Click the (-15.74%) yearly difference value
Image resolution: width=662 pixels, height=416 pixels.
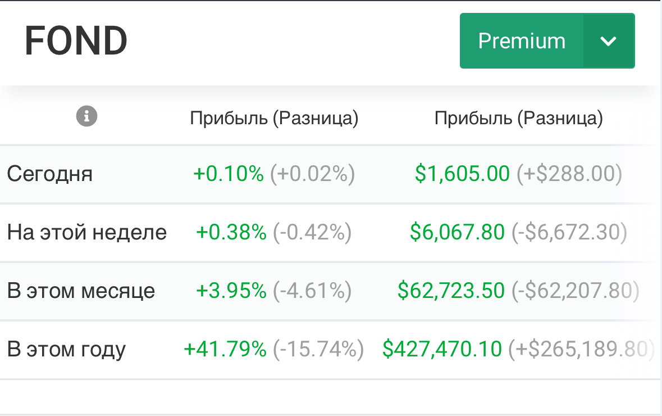click(318, 349)
